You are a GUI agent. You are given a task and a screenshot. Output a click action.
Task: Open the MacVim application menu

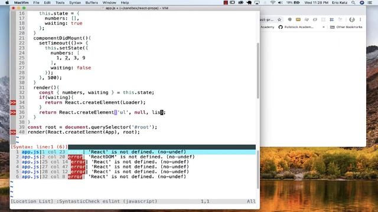pos(21,2)
